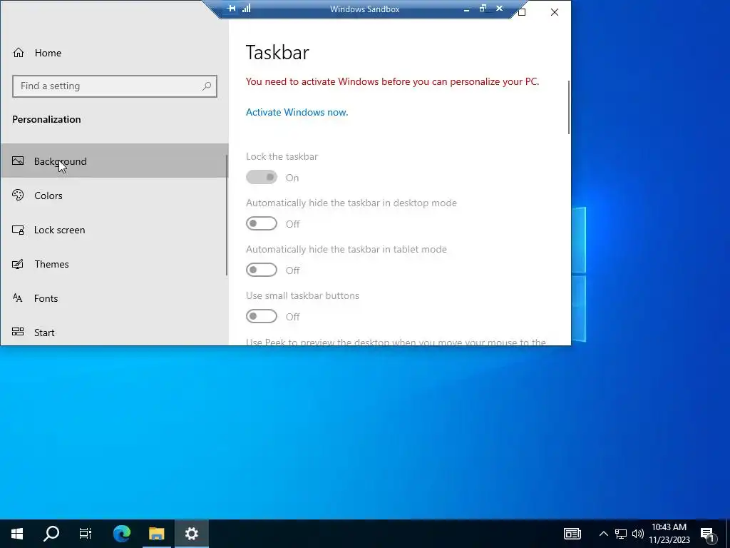Screen dimensions: 730x548
Task: Toggle Lock the taskbar switch
Action: (262, 177)
